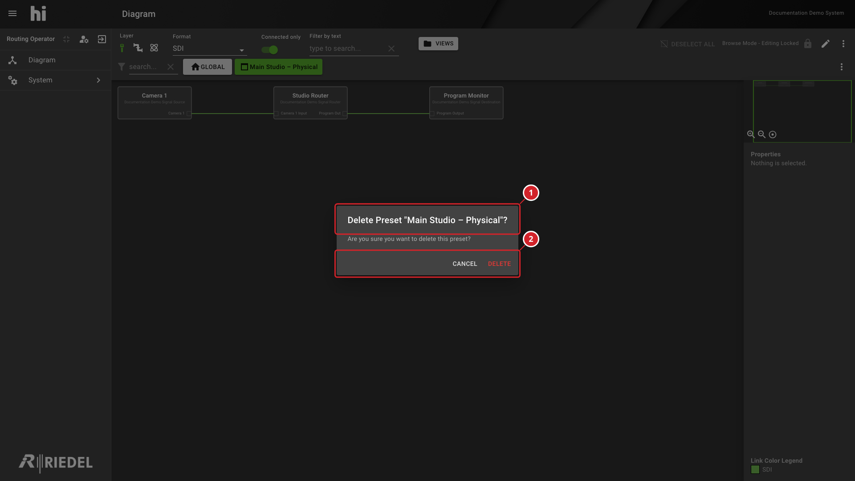Select the physical layer plug icon
This screenshot has height=481, width=855.
[x=122, y=48]
